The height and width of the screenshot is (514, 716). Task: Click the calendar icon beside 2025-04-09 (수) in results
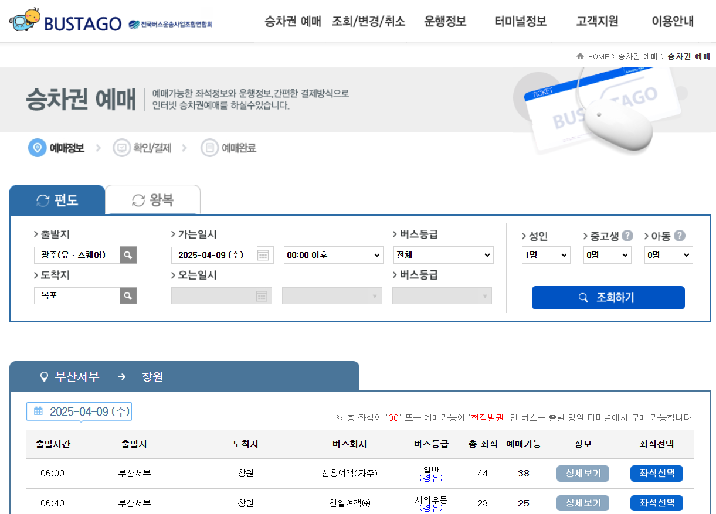(x=38, y=411)
